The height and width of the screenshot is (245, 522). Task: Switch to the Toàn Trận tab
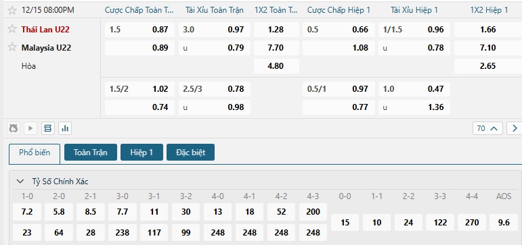pyautogui.click(x=91, y=153)
